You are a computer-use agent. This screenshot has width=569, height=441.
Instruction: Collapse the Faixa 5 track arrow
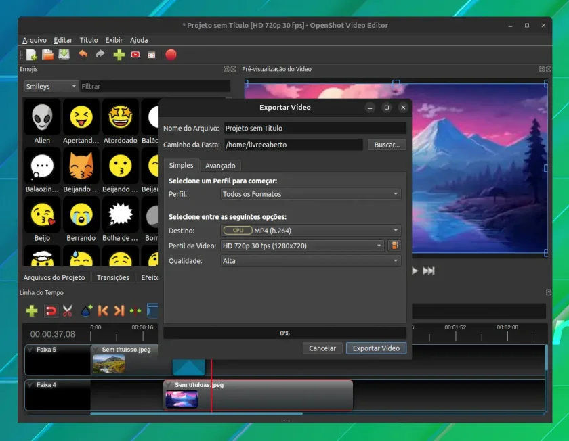[30, 350]
